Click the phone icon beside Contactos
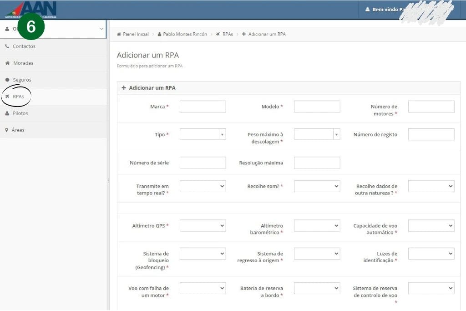The width and height of the screenshot is (466, 311). 7,46
